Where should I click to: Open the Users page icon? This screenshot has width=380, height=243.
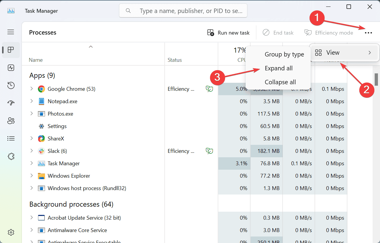[x=11, y=121]
